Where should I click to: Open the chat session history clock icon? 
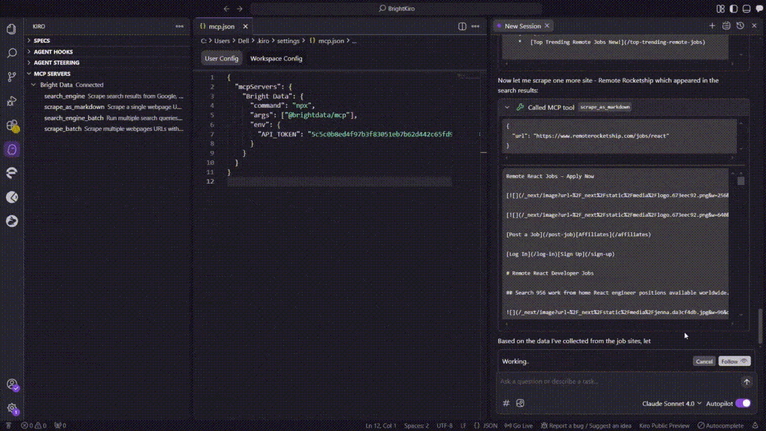[x=740, y=26]
